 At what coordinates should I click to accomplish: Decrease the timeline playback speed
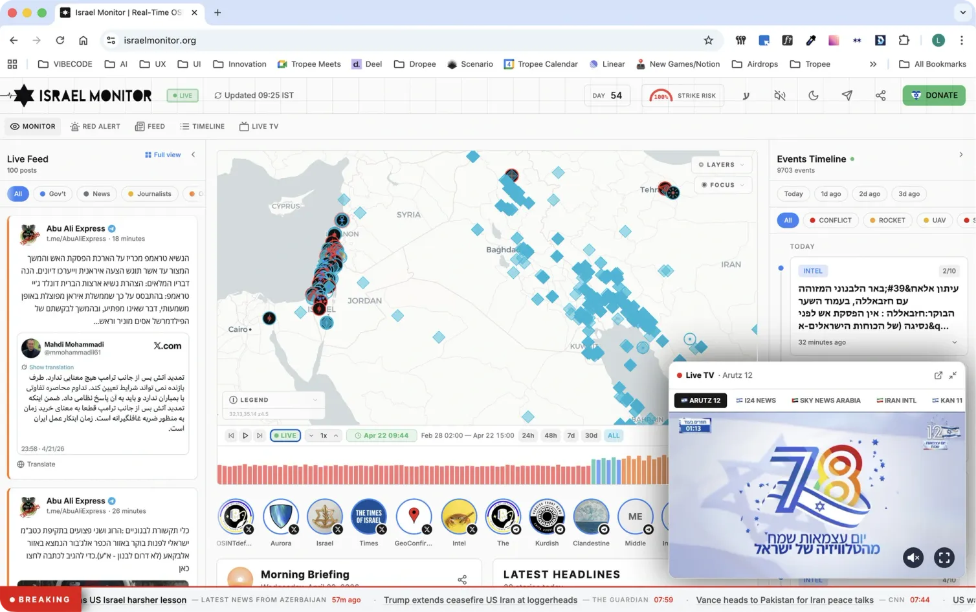pos(311,436)
